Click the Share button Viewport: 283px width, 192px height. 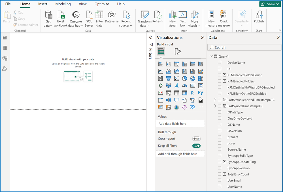[x=270, y=4]
